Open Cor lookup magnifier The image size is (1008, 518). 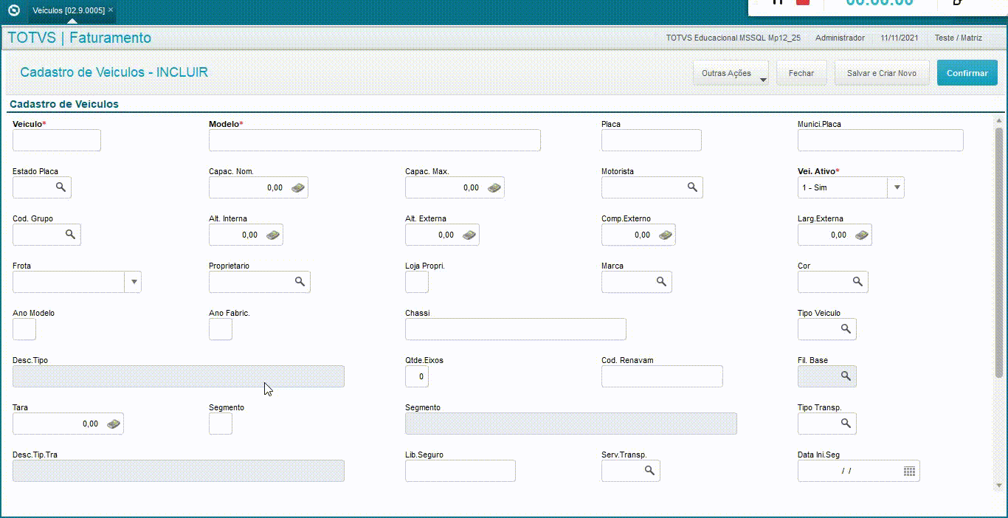(x=858, y=282)
